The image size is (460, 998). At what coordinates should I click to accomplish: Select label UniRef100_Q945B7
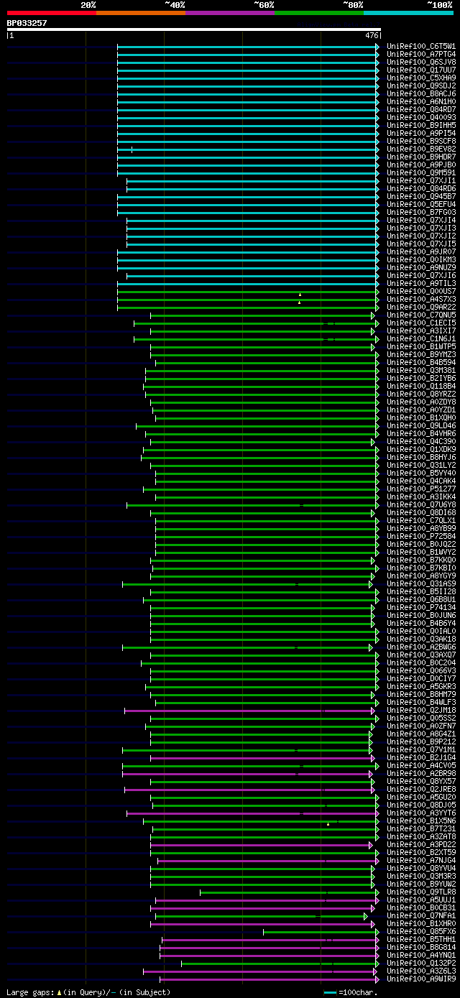click(421, 196)
